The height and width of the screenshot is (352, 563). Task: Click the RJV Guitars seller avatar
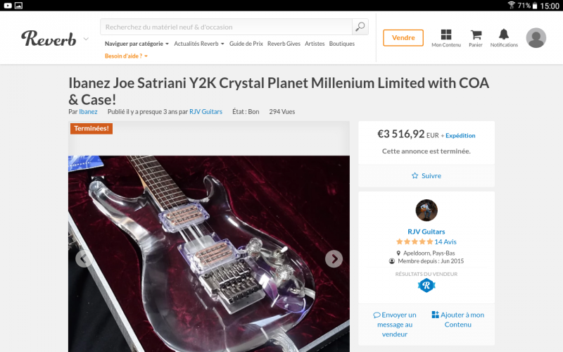pyautogui.click(x=426, y=210)
